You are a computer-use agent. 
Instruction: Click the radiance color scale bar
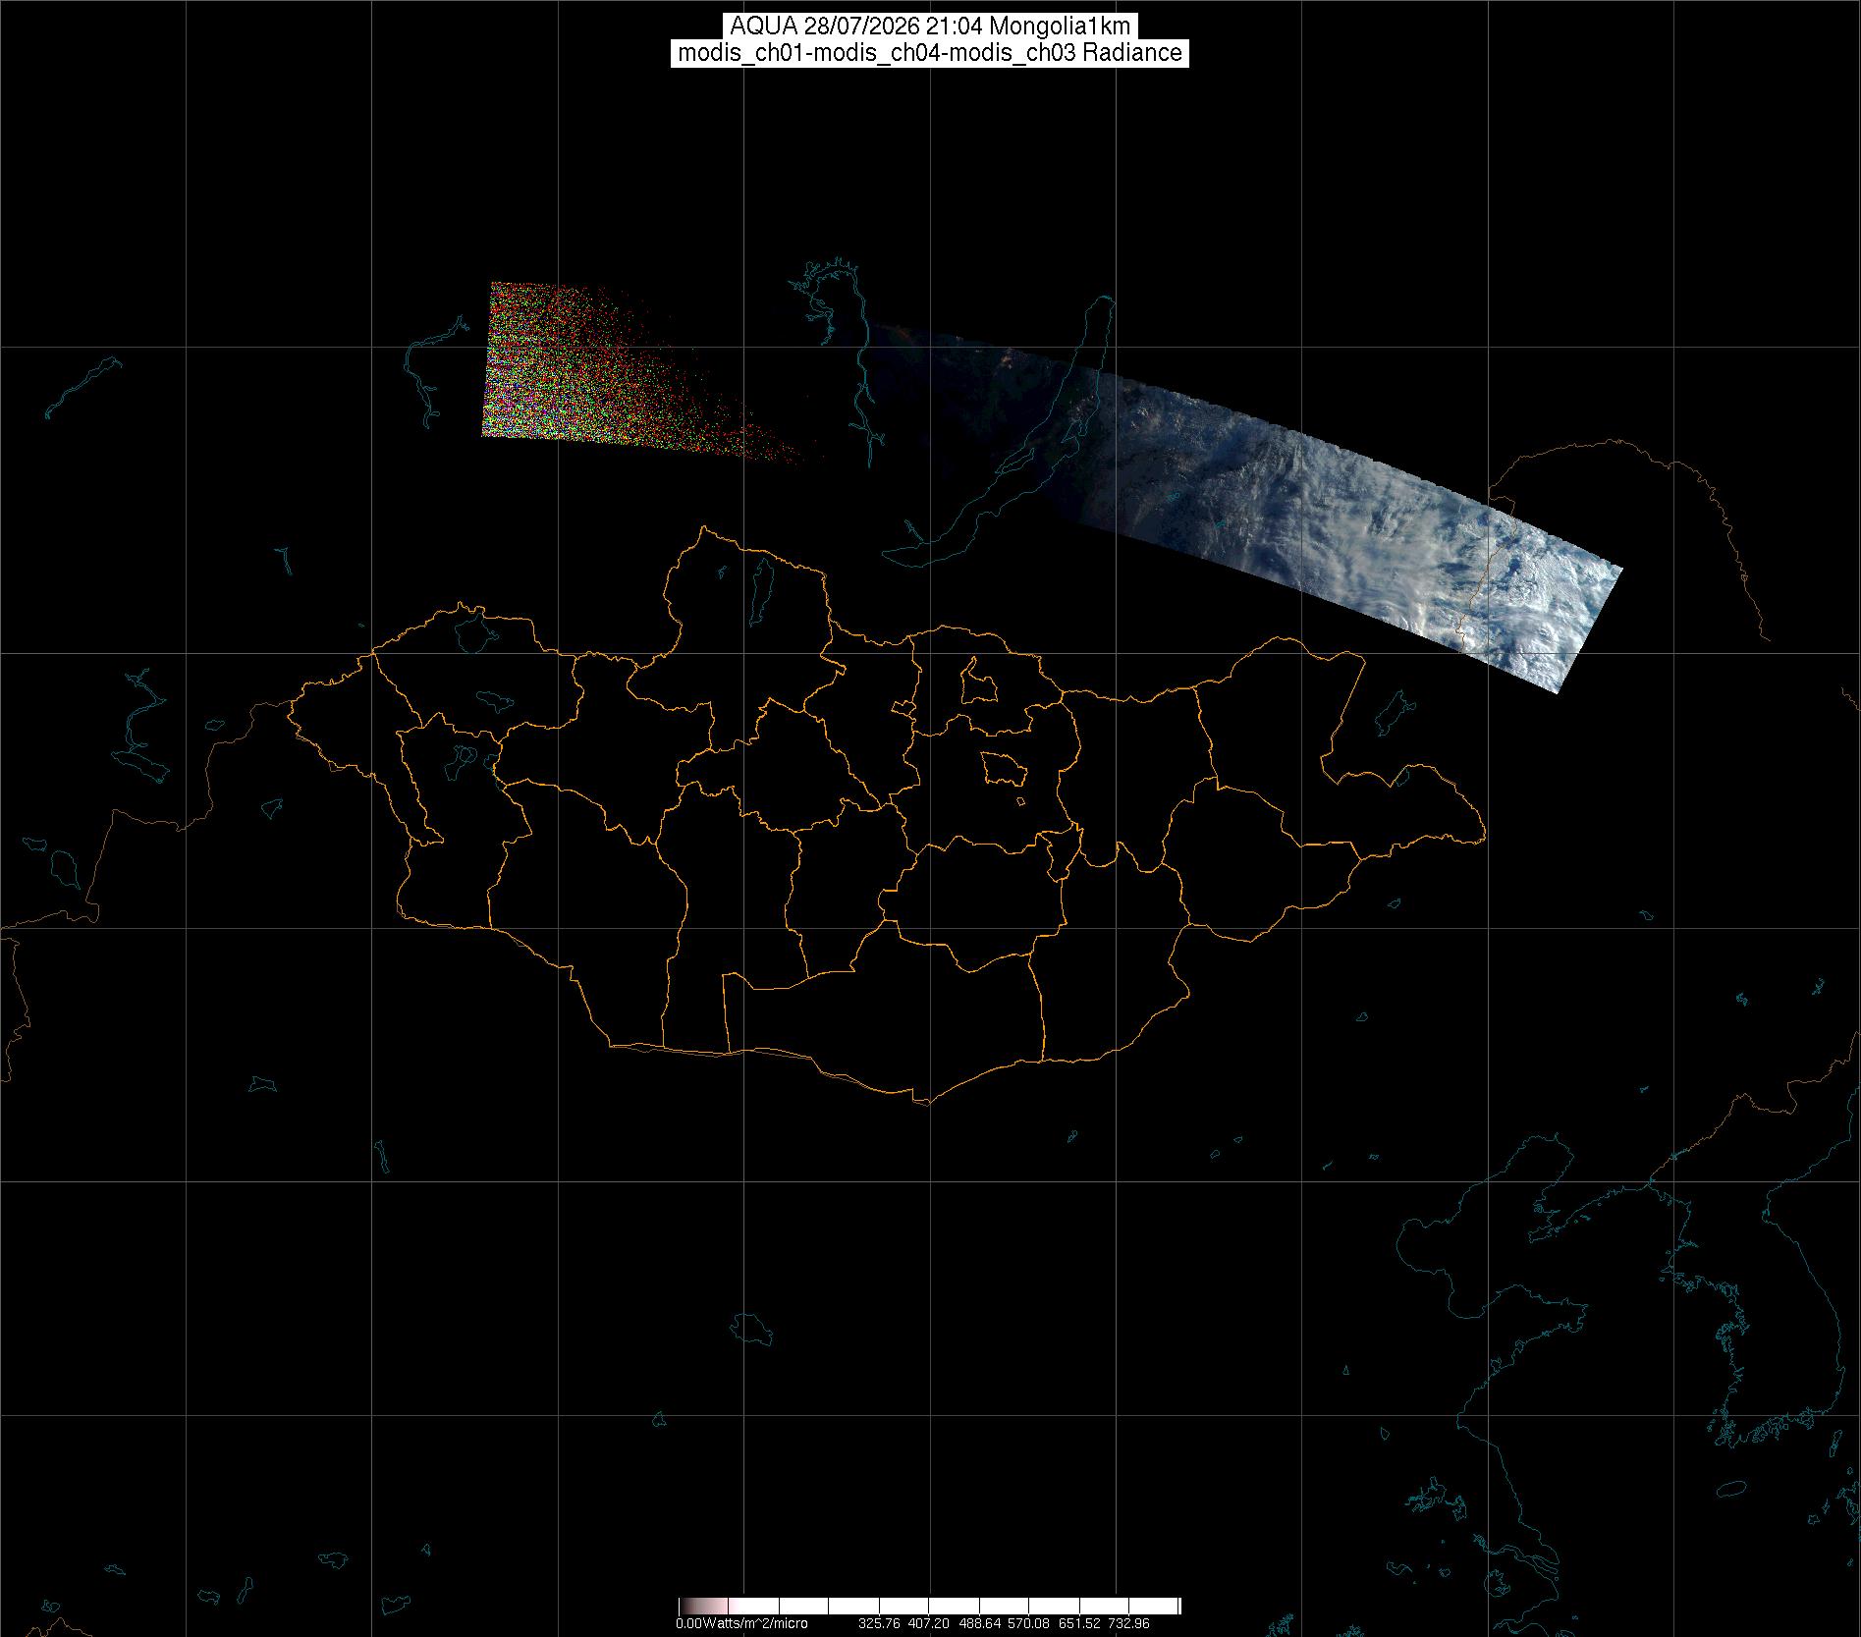click(x=929, y=1606)
